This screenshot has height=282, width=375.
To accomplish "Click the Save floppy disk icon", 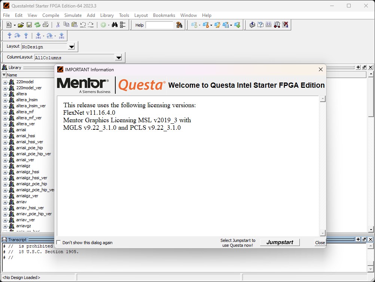I will [x=29, y=25].
